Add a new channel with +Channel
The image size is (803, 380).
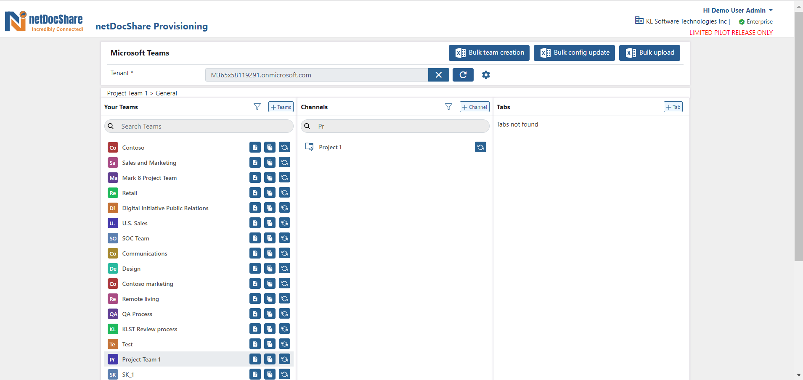(x=474, y=107)
